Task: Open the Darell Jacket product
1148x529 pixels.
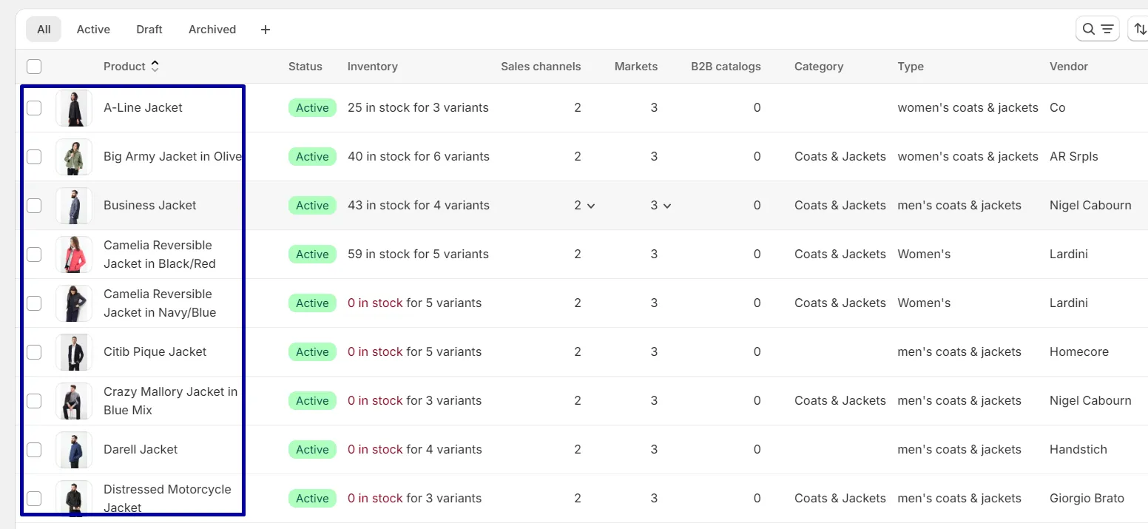Action: (x=141, y=450)
